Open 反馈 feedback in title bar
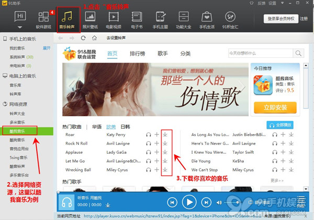The image size is (314, 220). pos(261,3)
